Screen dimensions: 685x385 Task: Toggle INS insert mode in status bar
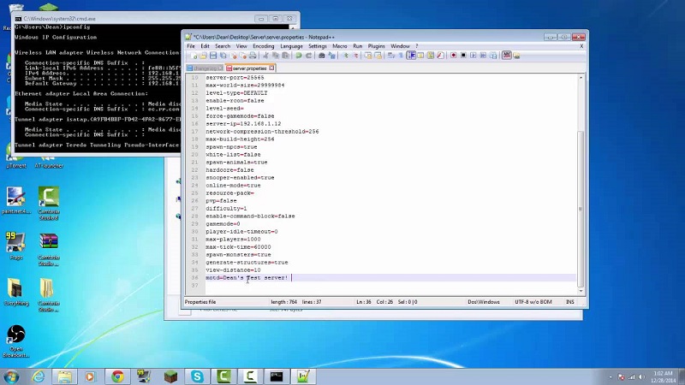point(570,302)
